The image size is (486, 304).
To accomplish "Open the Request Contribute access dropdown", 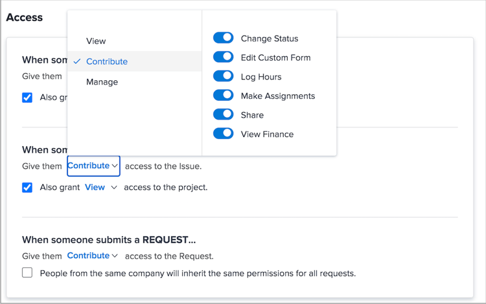I will click(93, 256).
